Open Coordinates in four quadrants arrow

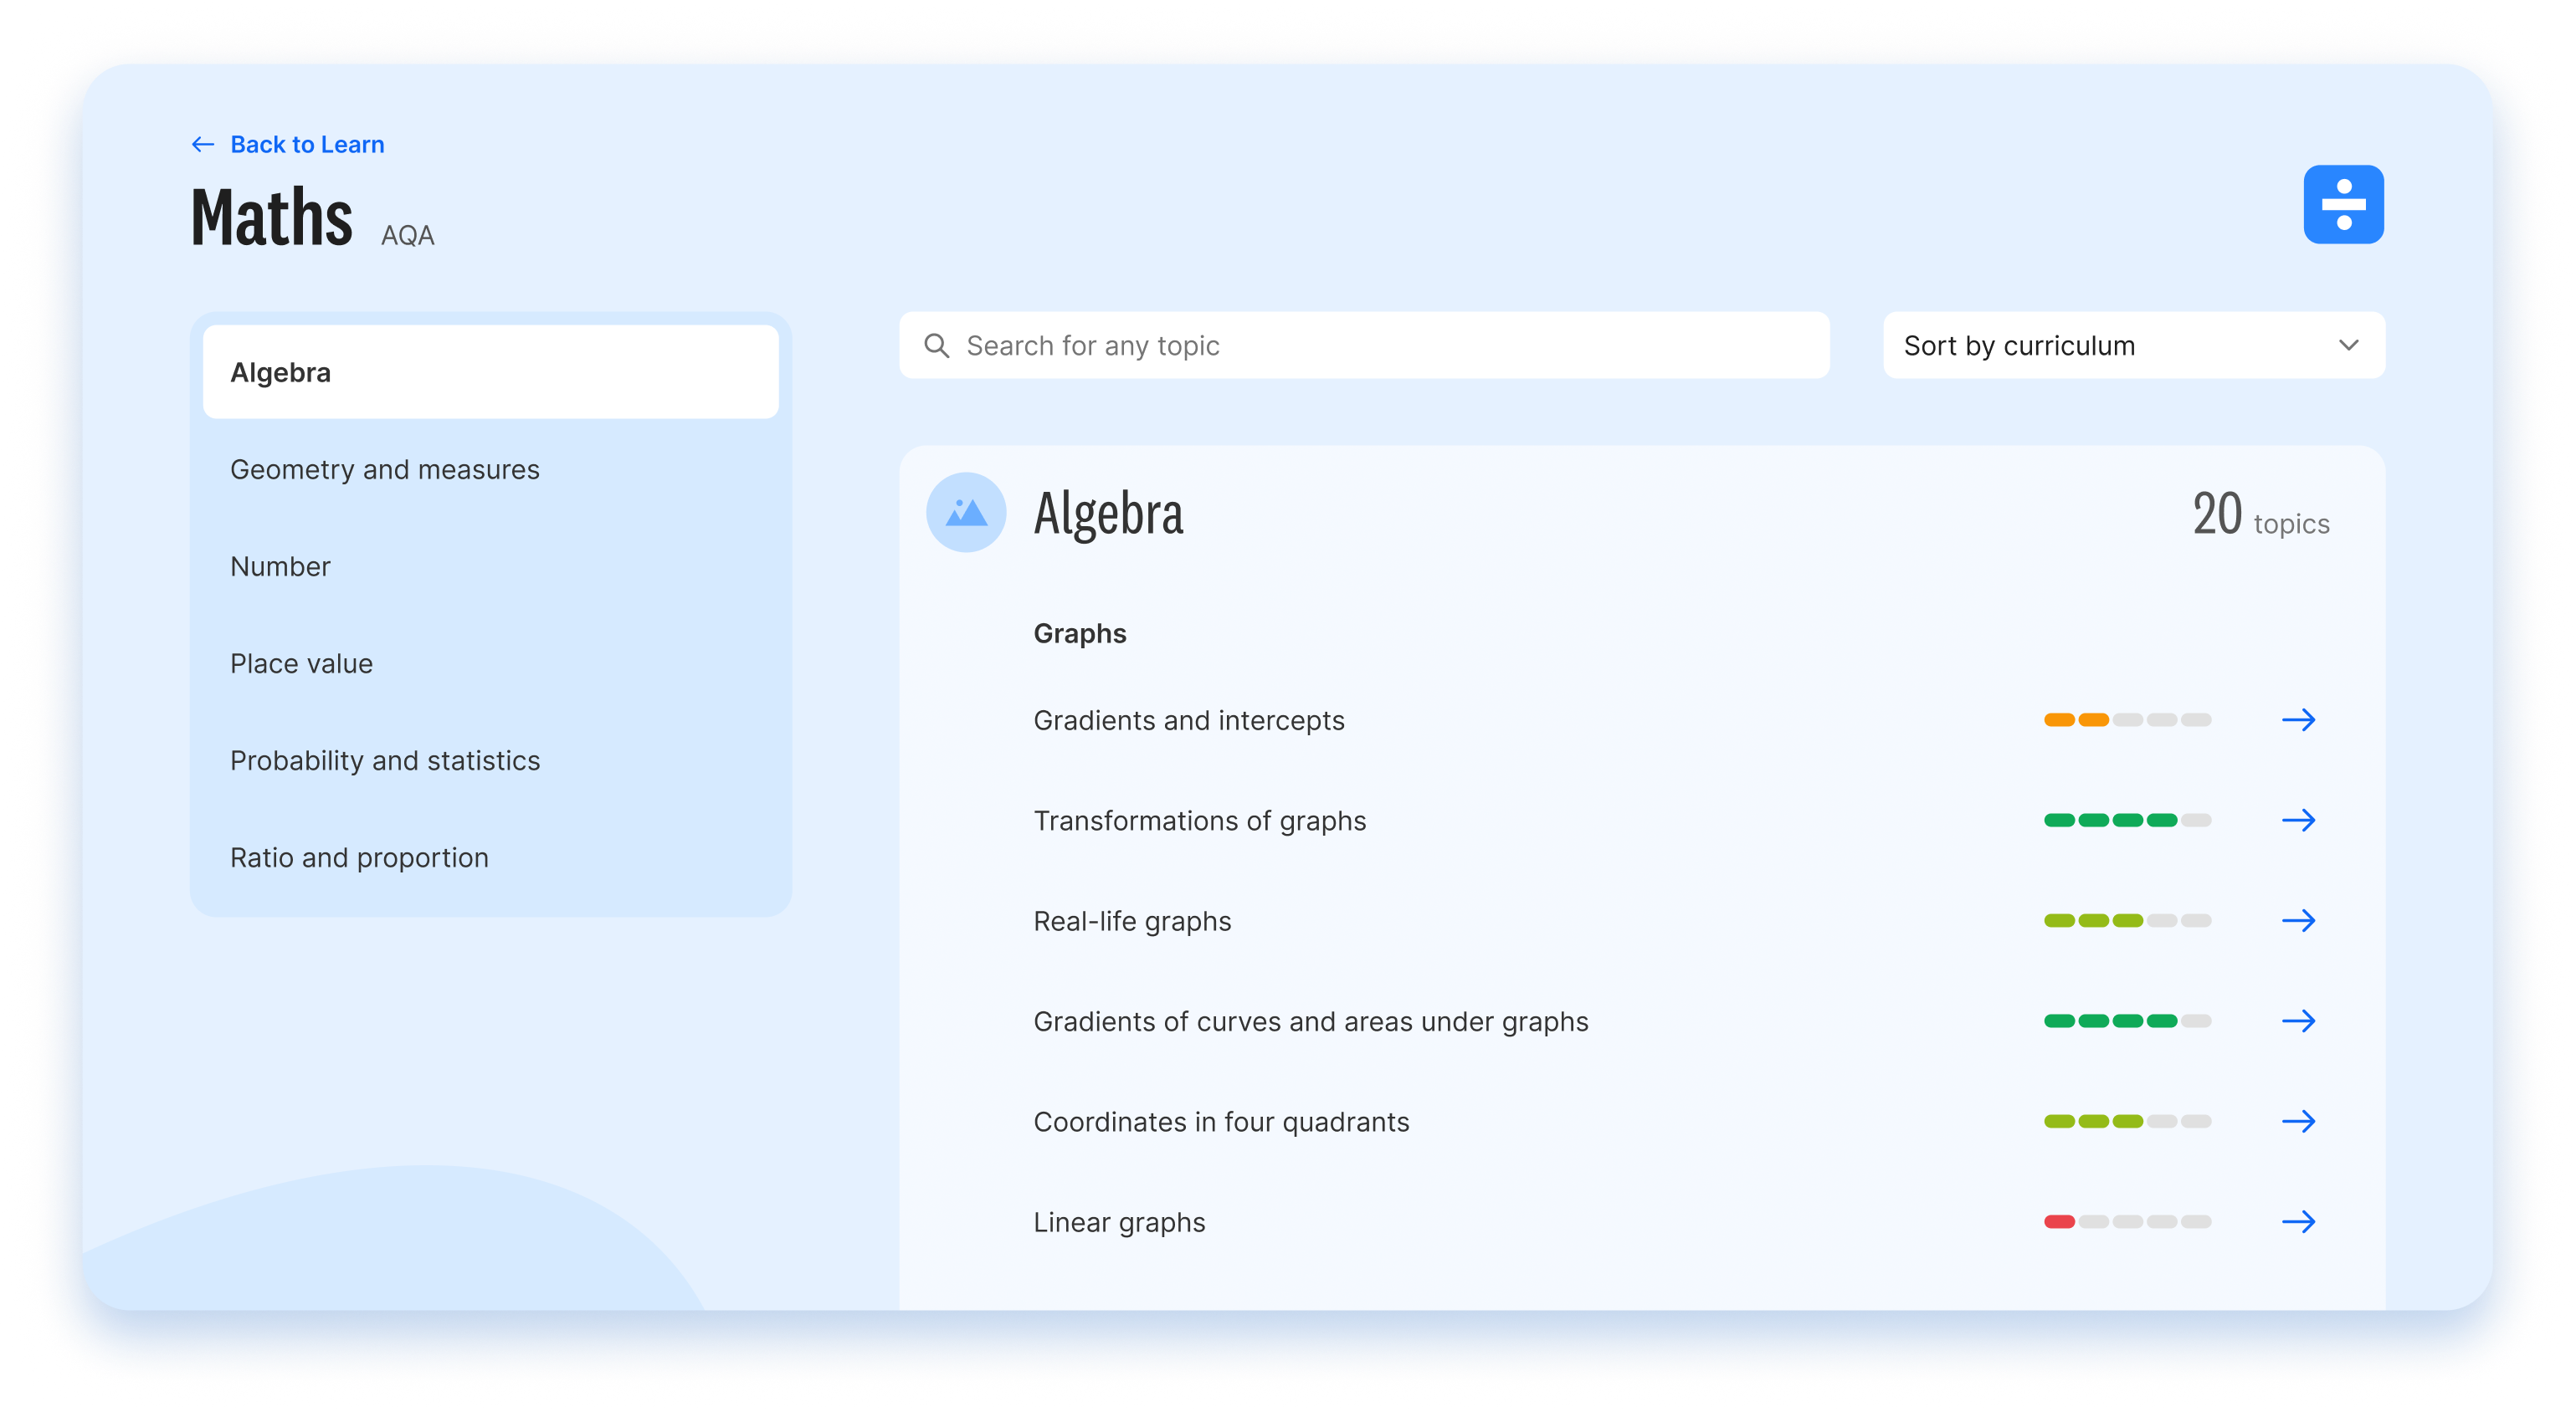pyautogui.click(x=2298, y=1121)
